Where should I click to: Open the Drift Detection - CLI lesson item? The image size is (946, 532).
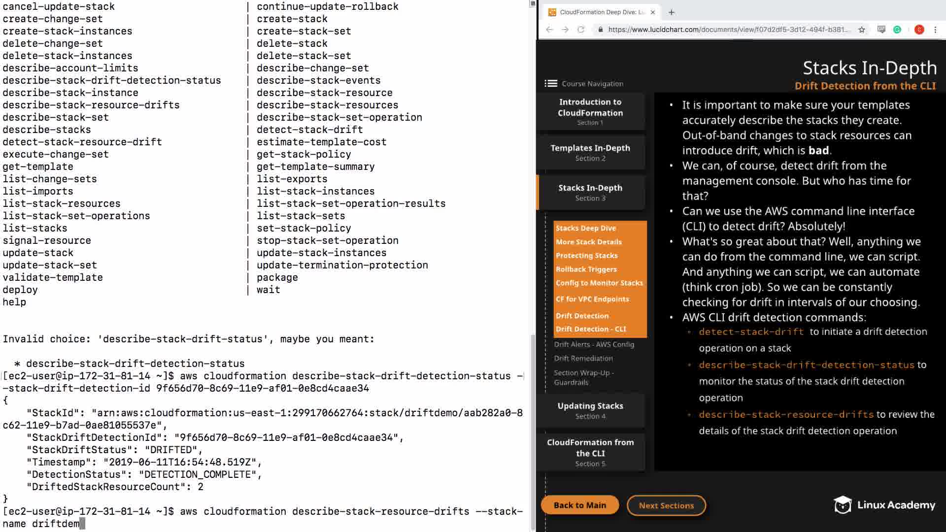coord(591,329)
